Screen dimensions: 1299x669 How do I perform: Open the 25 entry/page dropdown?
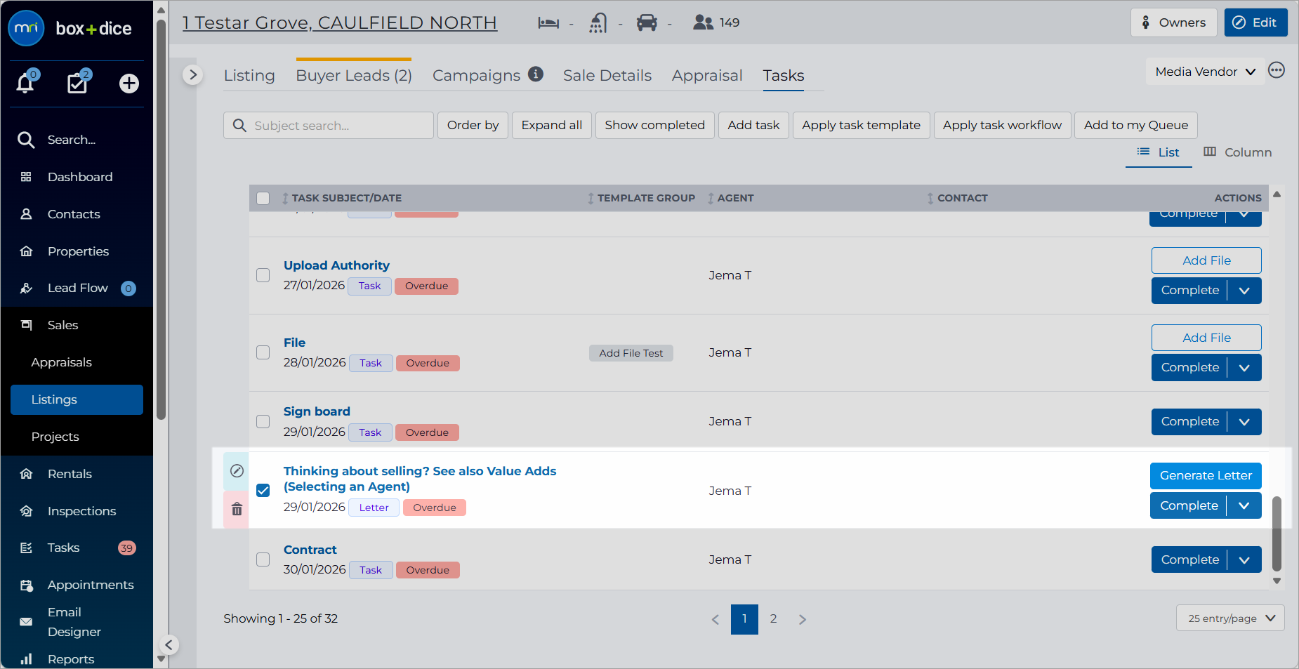click(1230, 618)
